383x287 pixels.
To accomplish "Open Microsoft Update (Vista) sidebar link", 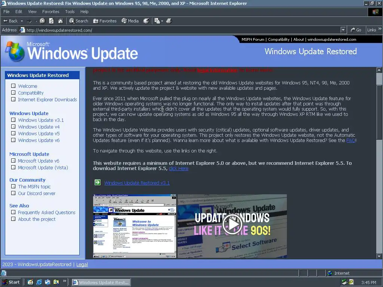I will [x=43, y=168].
